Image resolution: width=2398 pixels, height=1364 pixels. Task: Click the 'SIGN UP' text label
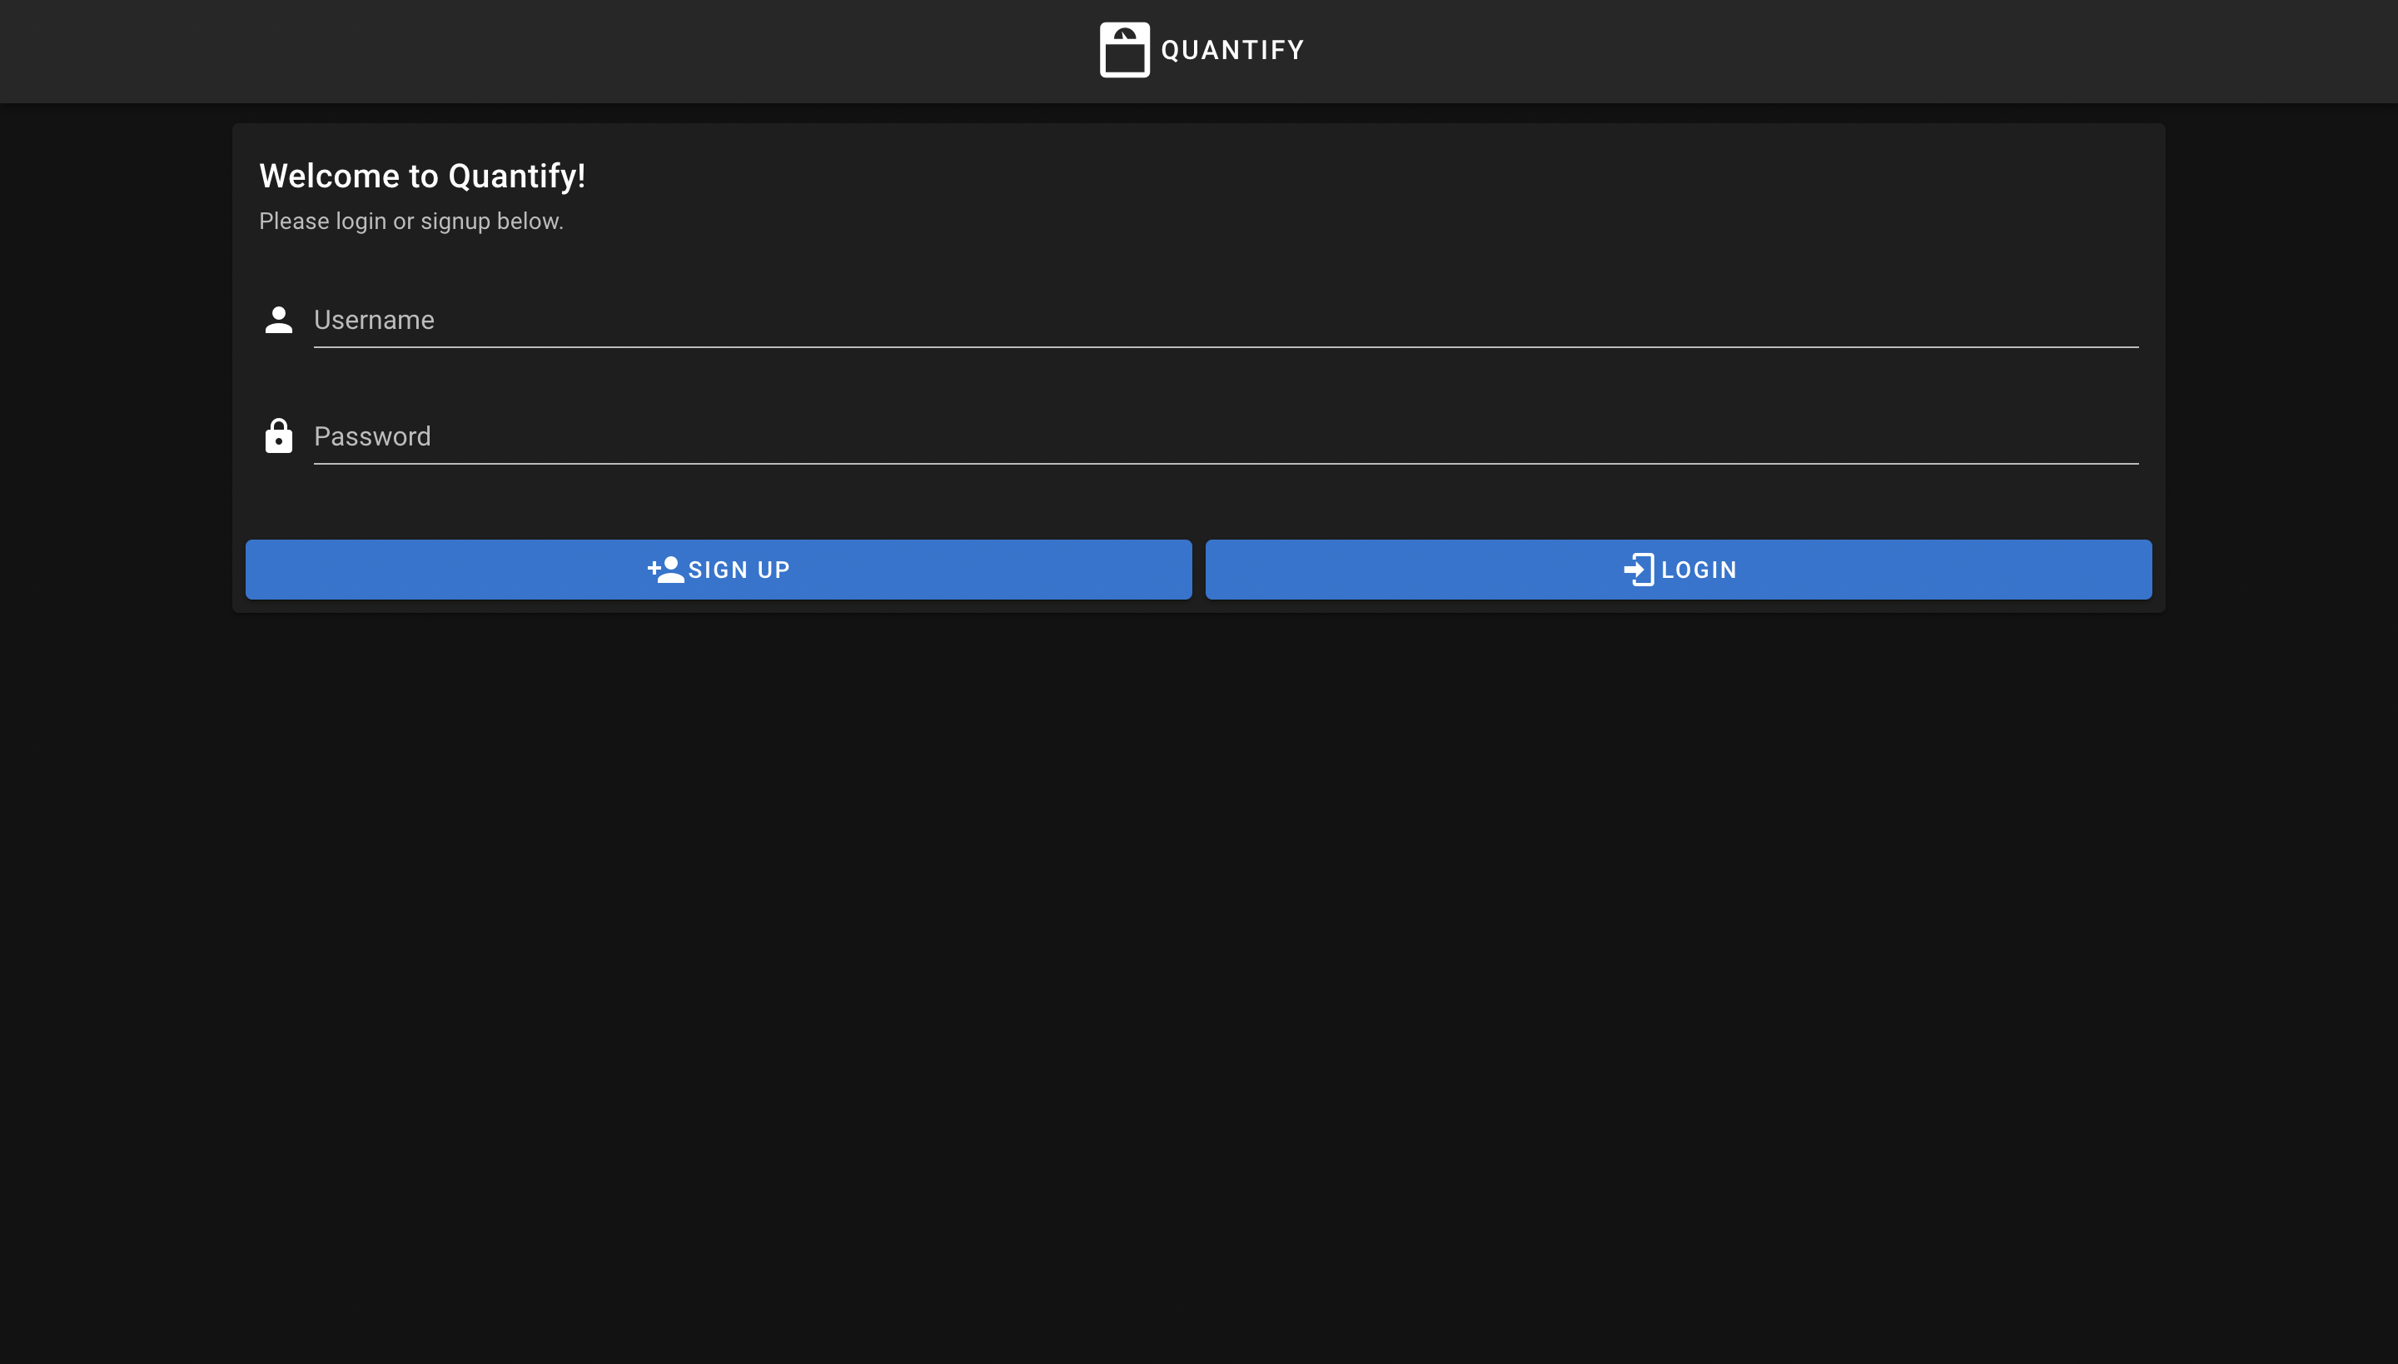point(739,570)
